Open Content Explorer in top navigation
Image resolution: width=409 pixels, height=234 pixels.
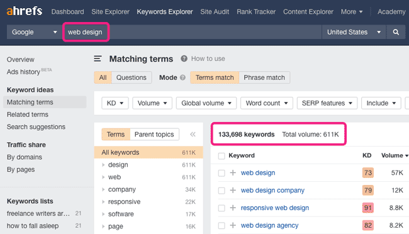pyautogui.click(x=308, y=12)
